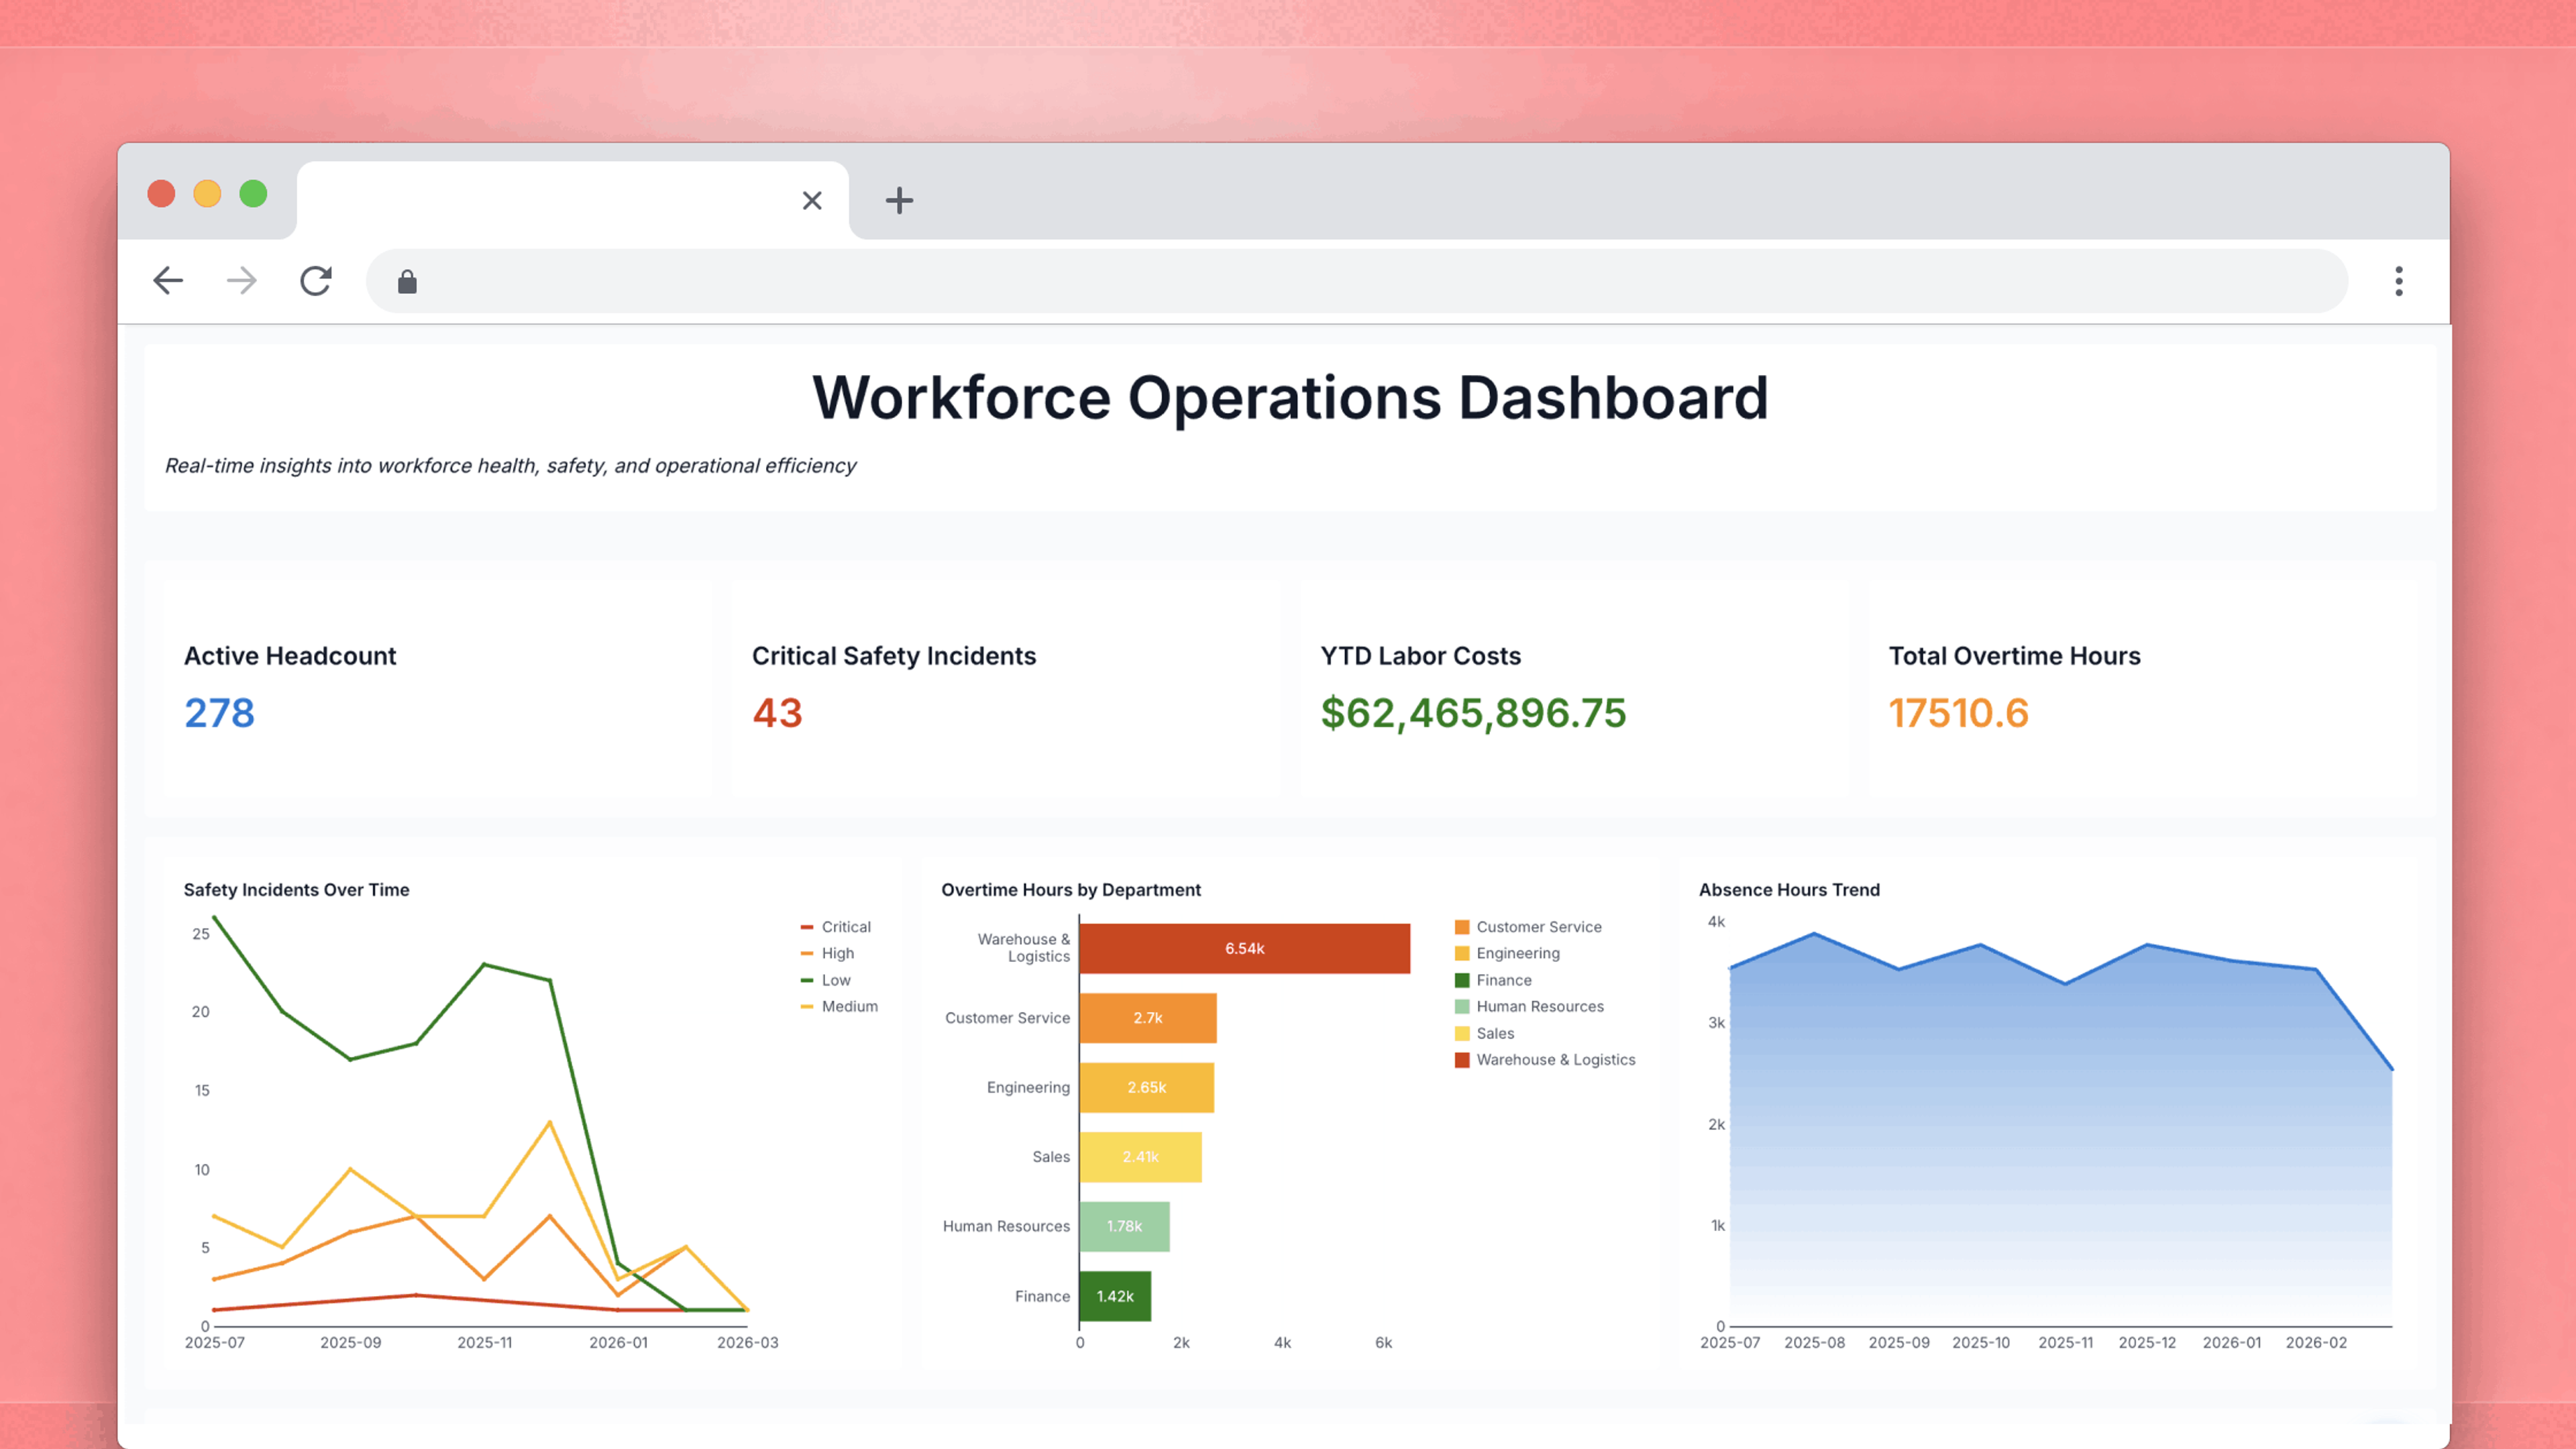
Task: Toggle Critical series in safety legend
Action: click(836, 927)
